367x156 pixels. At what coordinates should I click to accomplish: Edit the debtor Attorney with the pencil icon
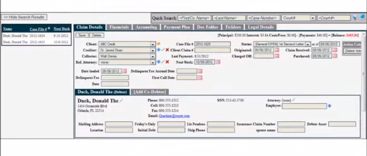pos(293,100)
